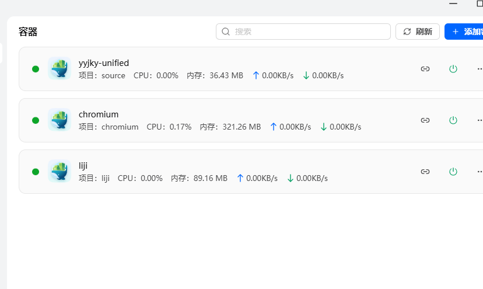
Task: Select the chromium container name
Action: (99, 114)
